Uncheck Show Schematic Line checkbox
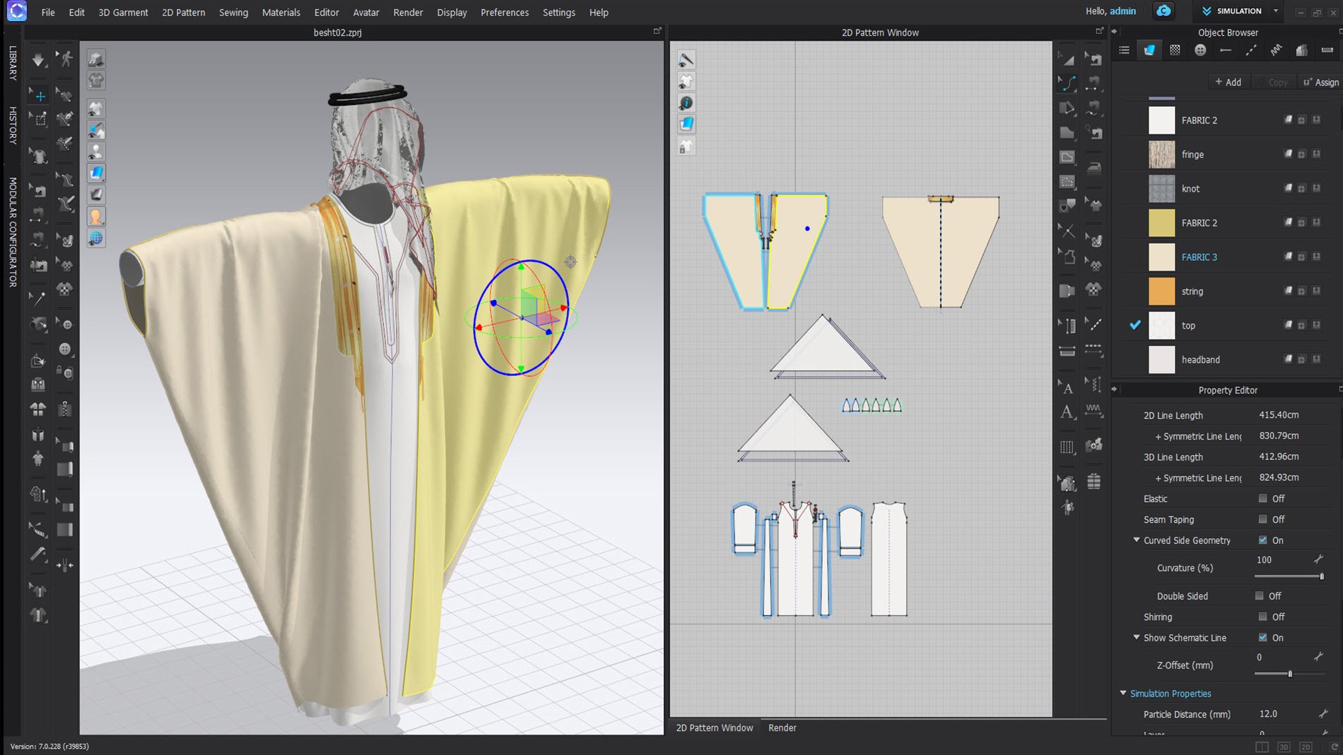The image size is (1343, 755). click(x=1263, y=638)
